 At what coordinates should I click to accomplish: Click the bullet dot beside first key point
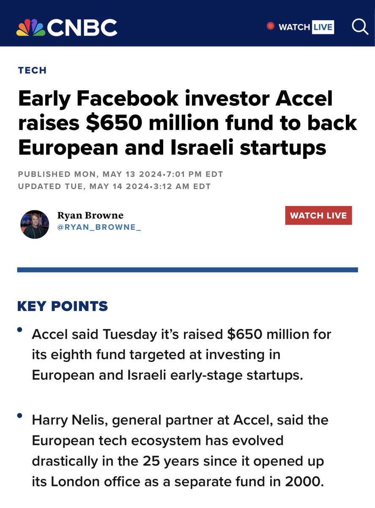tap(20, 329)
